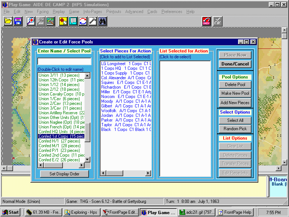
Task: Click the dice roll icon
Action: pyautogui.click(x=63, y=21)
